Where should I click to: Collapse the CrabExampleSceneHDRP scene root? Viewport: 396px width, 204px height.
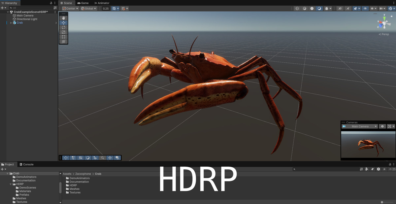[x=8, y=12]
